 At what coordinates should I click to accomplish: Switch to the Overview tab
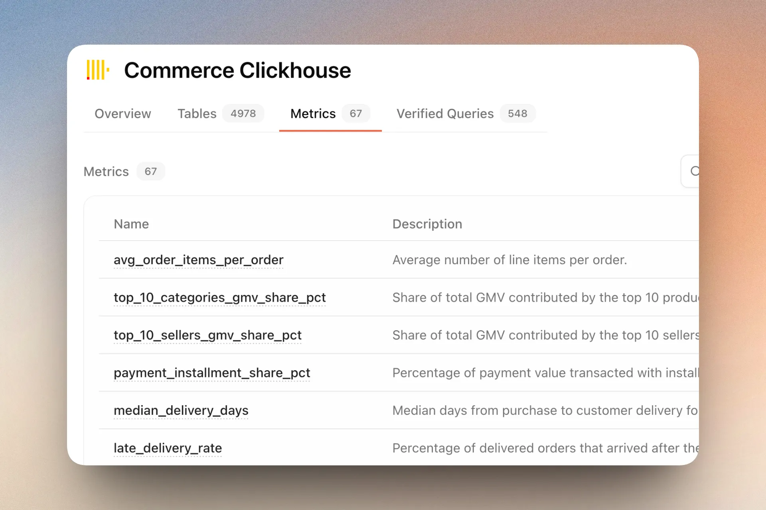(x=122, y=114)
